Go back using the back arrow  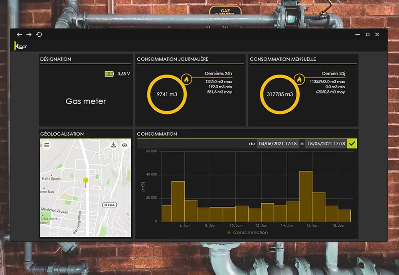[x=19, y=35]
